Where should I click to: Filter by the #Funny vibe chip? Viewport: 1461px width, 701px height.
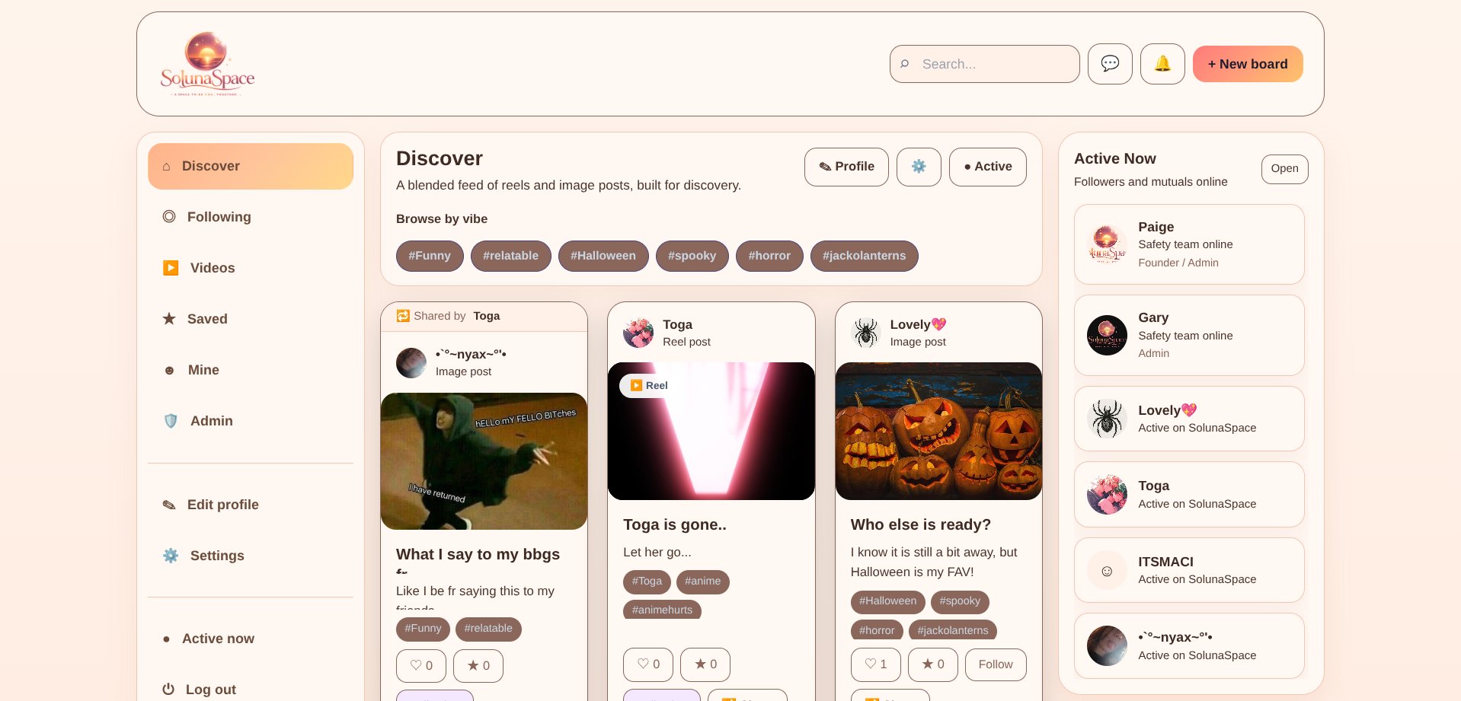coord(430,256)
